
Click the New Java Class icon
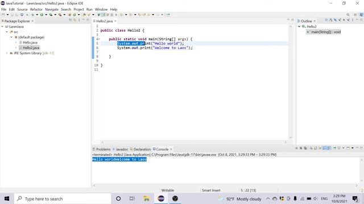pos(75,15)
